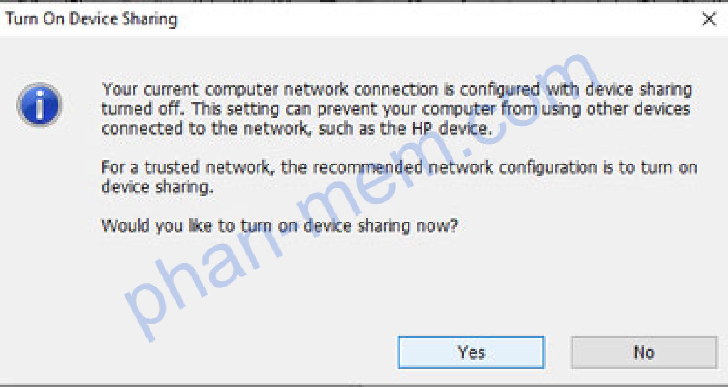
Task: Click the line starting "Your current computer network"
Action: (x=396, y=89)
